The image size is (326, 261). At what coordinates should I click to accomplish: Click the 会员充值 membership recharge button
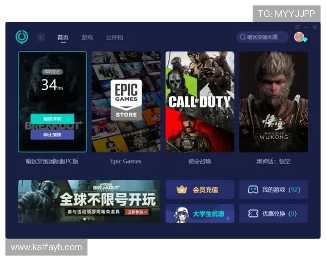200,189
